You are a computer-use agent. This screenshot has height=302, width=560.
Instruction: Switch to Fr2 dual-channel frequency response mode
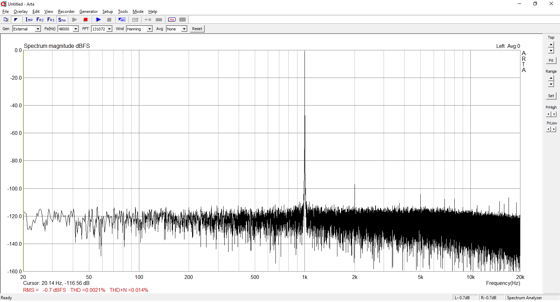(40, 20)
